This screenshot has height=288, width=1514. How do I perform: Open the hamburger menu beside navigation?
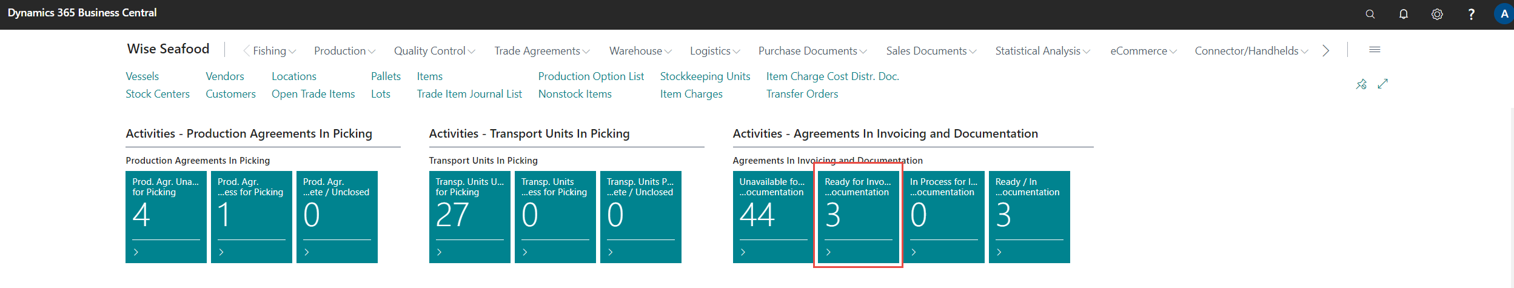(1375, 50)
